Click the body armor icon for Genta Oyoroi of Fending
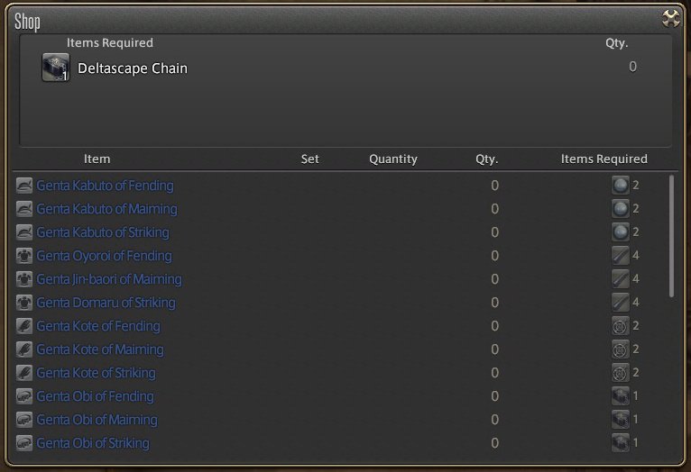The image size is (691, 472). pyautogui.click(x=24, y=256)
